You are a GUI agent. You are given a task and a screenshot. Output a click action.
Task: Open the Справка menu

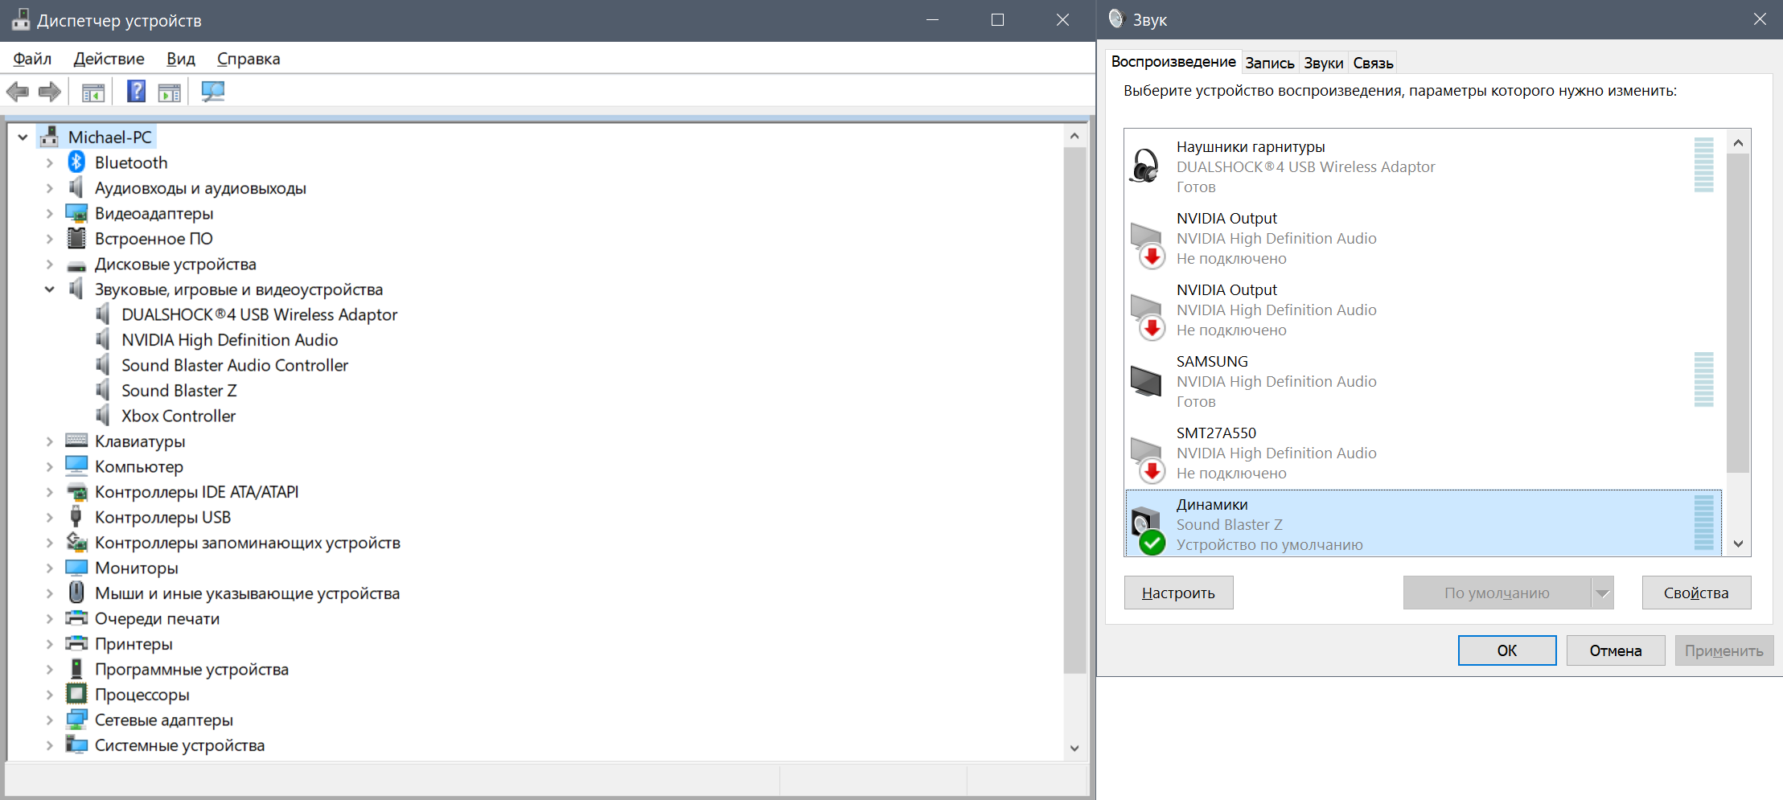(x=249, y=59)
